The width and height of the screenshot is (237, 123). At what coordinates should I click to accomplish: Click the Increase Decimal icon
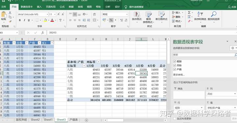pos(121,20)
